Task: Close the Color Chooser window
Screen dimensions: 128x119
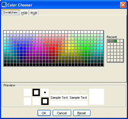Action: point(123,5)
